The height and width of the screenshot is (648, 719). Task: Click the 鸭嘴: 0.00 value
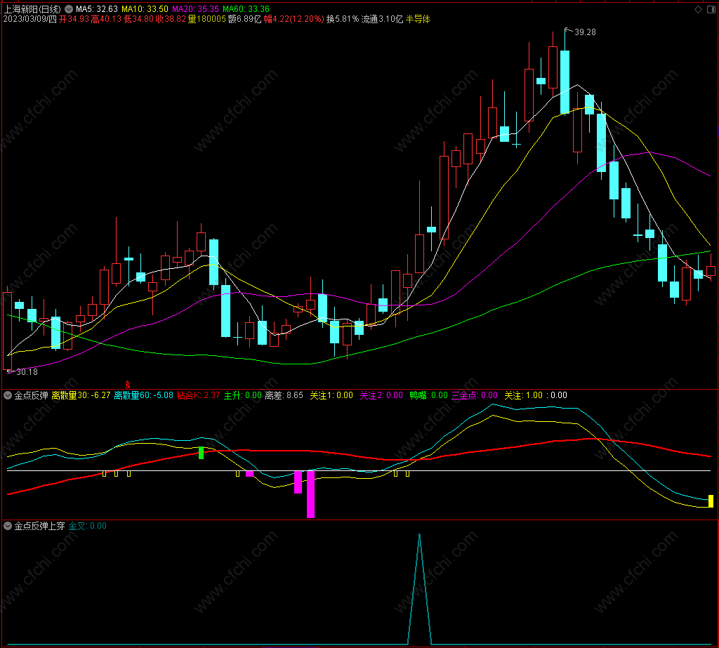point(429,395)
